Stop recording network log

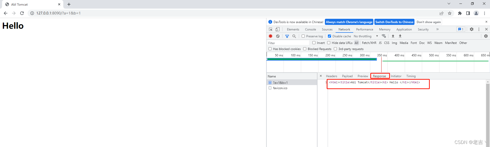[x=271, y=36]
